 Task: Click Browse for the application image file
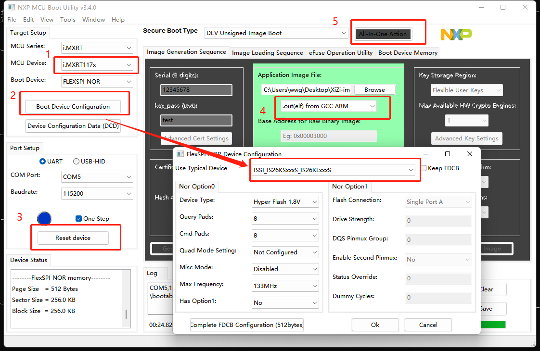click(375, 90)
